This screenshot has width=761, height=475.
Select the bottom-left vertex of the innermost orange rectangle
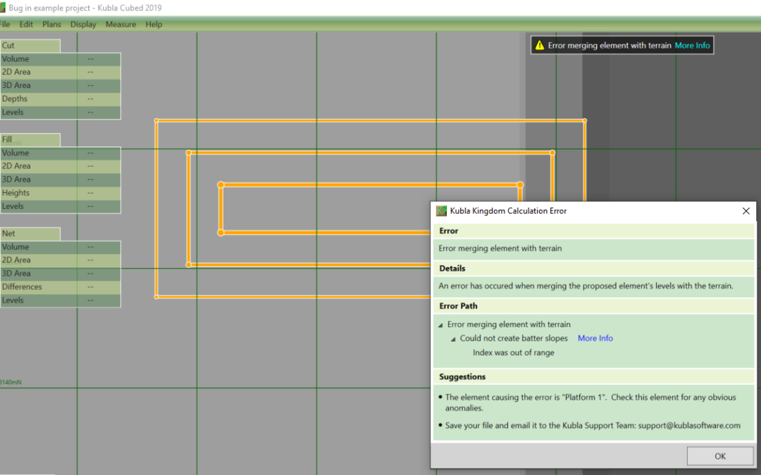221,233
